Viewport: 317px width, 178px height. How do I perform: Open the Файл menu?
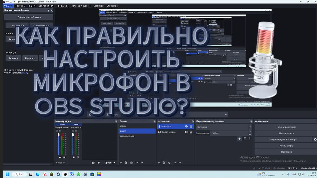tap(8, 6)
